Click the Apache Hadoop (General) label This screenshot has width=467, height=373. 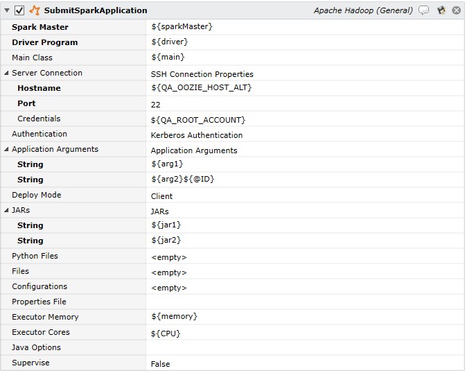pos(363,10)
